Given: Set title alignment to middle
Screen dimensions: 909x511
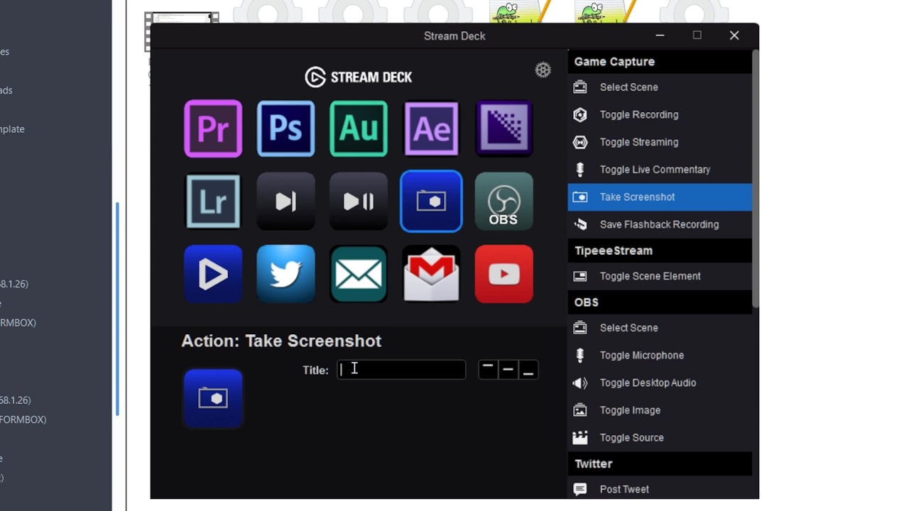Looking at the screenshot, I should pos(508,370).
